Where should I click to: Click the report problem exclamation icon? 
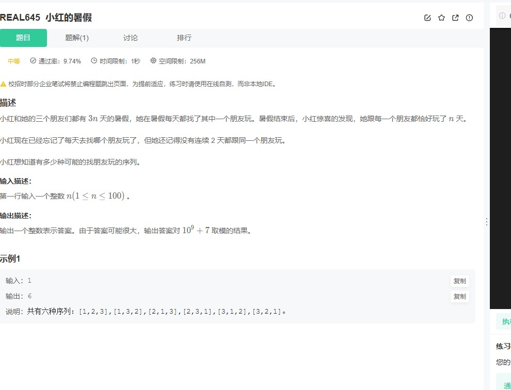coord(469,17)
